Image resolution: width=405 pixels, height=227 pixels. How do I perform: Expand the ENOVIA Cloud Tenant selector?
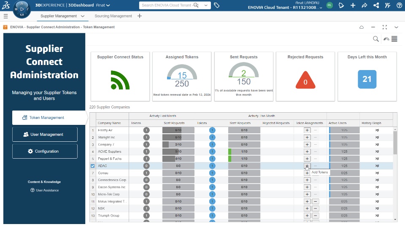321,8
